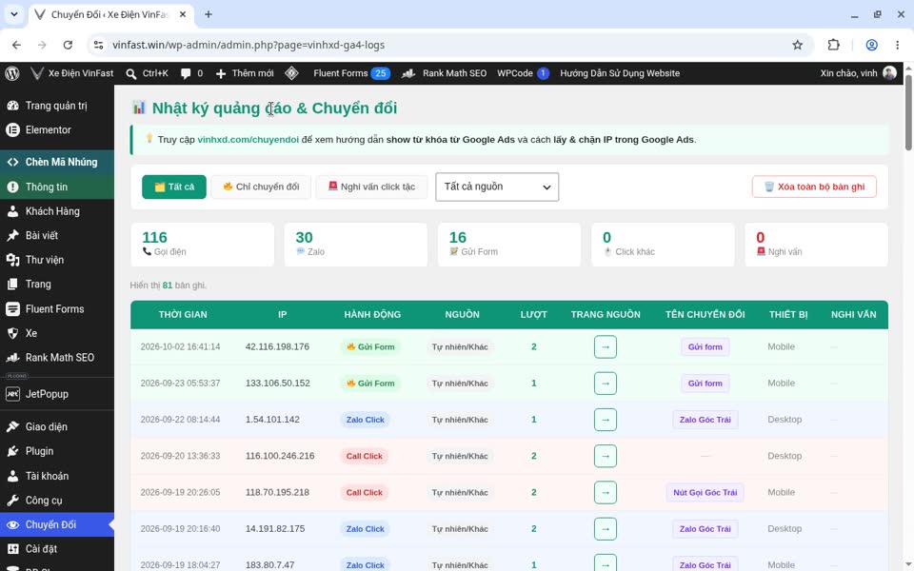Open browser extensions puzzle icon
The width and height of the screenshot is (914, 571).
(834, 45)
